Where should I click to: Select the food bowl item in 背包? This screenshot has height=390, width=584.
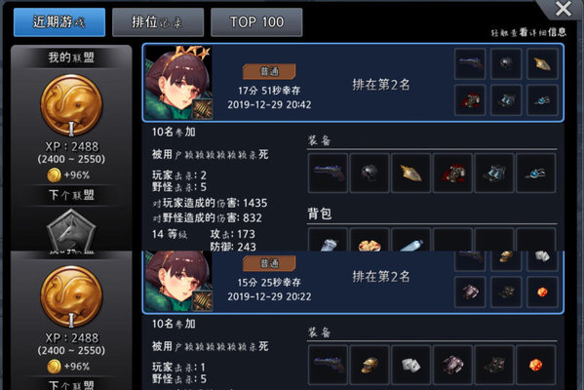coord(370,240)
